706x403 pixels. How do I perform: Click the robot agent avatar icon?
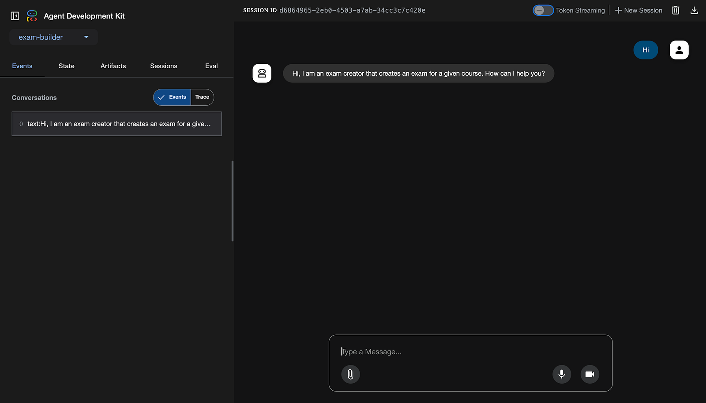pyautogui.click(x=262, y=74)
